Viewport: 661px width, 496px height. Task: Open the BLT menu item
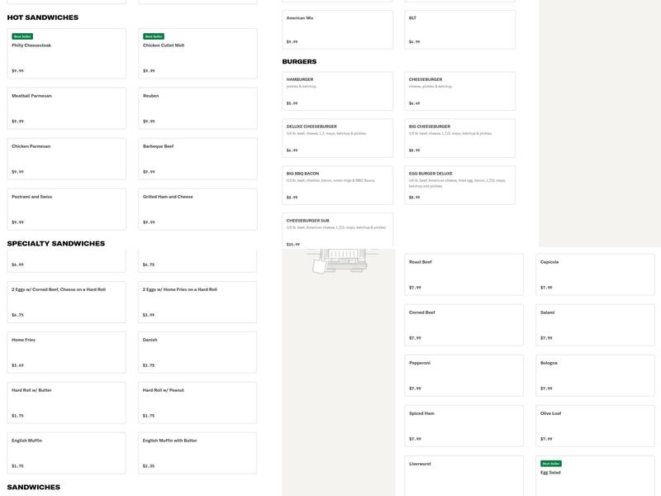pyautogui.click(x=459, y=29)
